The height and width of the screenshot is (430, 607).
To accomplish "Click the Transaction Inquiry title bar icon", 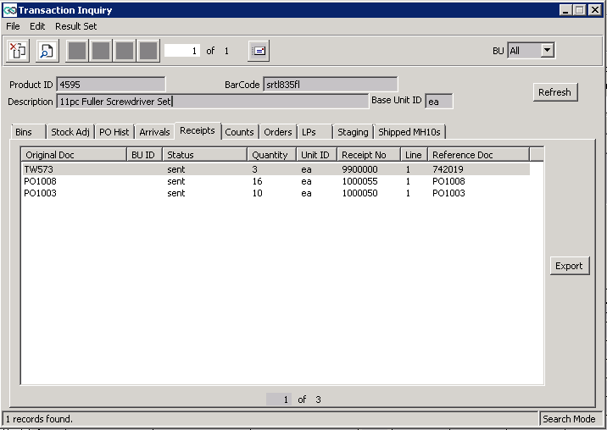I will tap(9, 10).
